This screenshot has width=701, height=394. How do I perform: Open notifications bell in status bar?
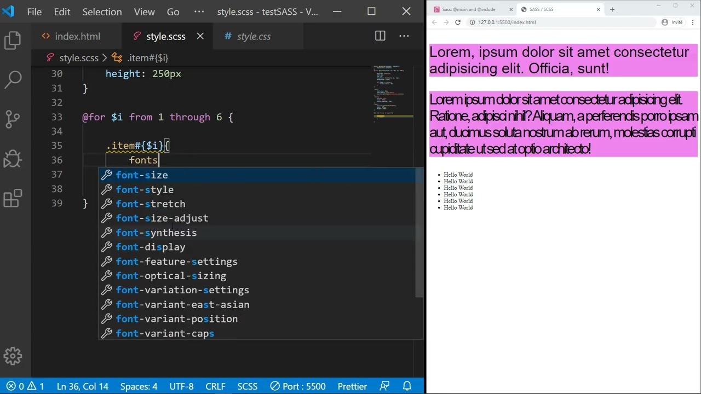[x=407, y=386]
